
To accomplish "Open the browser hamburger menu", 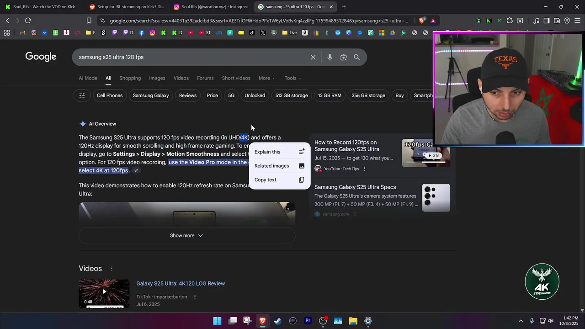I will click(x=577, y=21).
